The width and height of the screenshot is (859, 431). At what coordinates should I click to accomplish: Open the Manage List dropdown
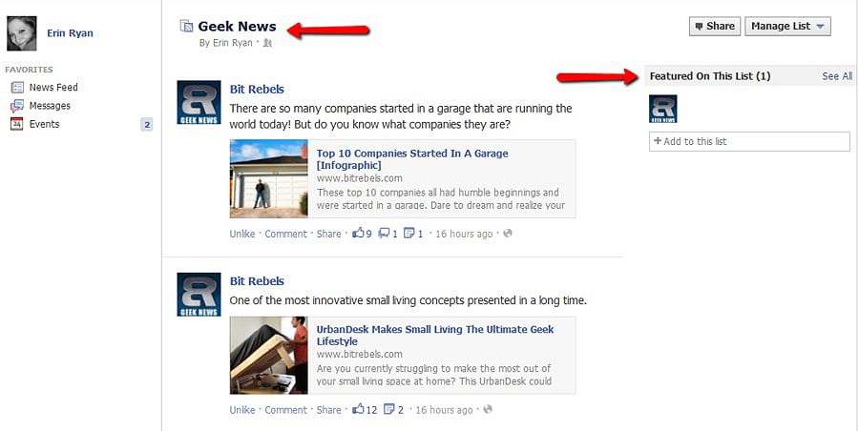[x=787, y=27]
